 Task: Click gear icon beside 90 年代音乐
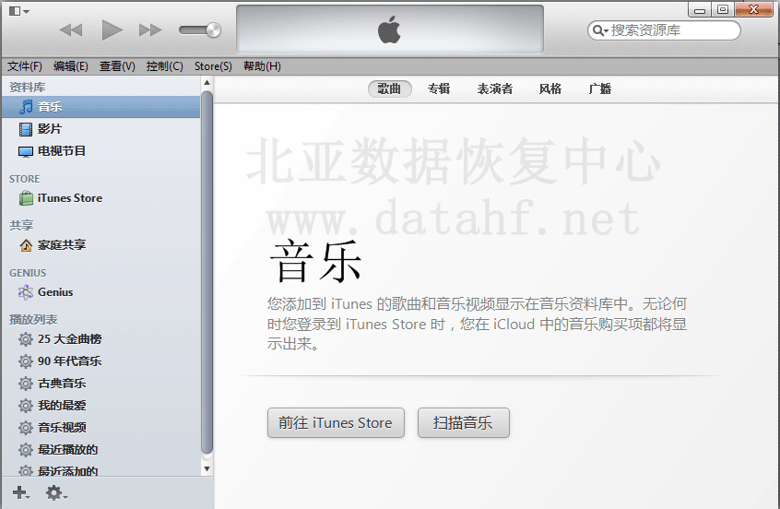tap(26, 361)
